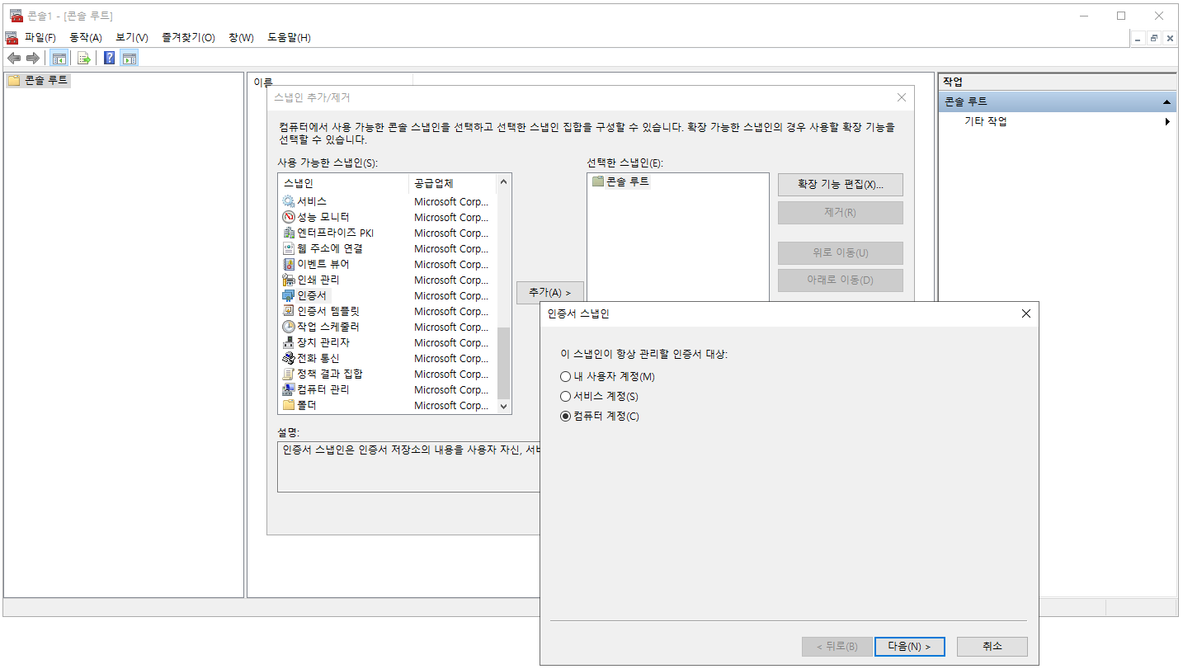Click the 다음(N) > button

910,647
